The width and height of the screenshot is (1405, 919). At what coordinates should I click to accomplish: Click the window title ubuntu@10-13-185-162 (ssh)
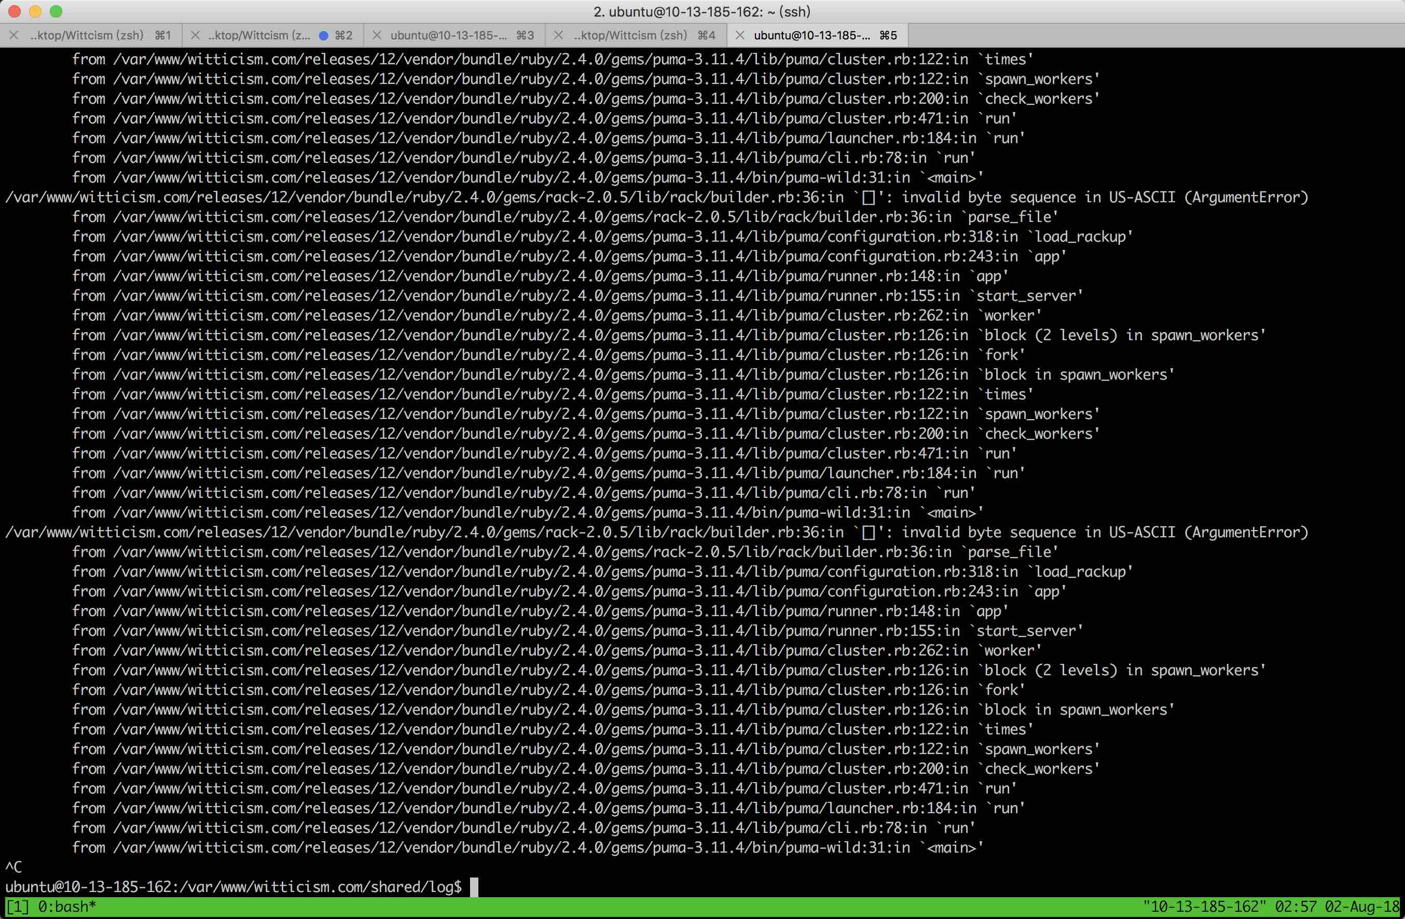click(702, 11)
